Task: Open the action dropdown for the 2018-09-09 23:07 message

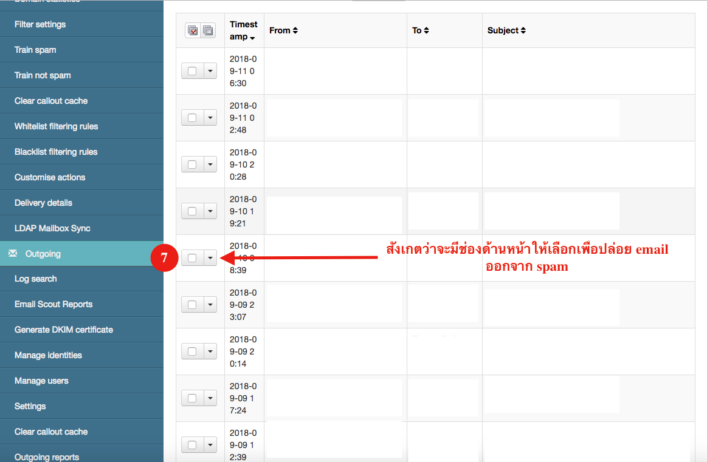Action: (210, 304)
